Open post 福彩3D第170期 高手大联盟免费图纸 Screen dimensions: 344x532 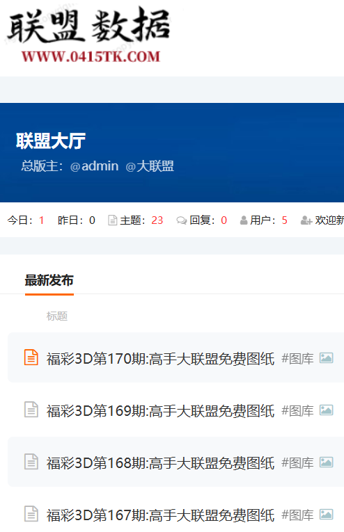point(160,359)
